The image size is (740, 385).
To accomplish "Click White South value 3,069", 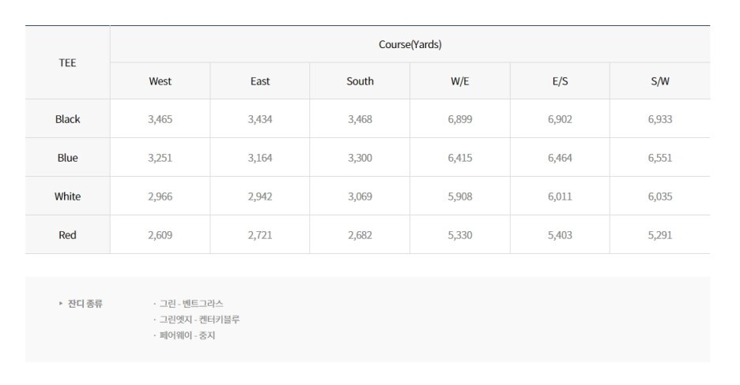I will click(360, 196).
